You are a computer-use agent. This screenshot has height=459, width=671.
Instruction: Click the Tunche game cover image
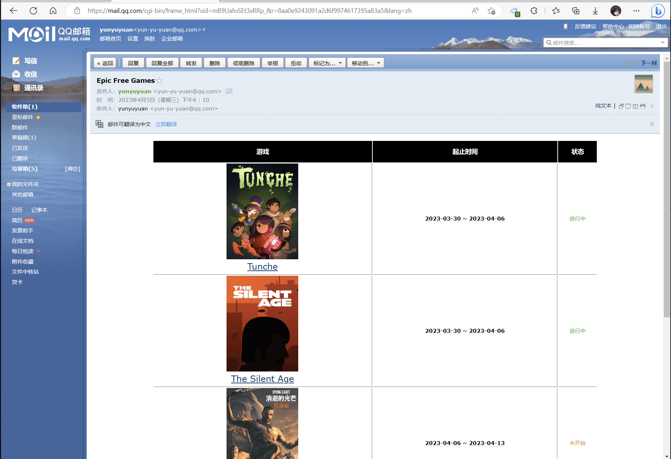[262, 211]
